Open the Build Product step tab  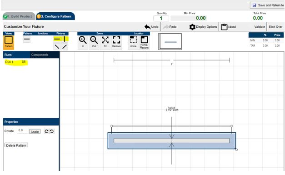19,16
